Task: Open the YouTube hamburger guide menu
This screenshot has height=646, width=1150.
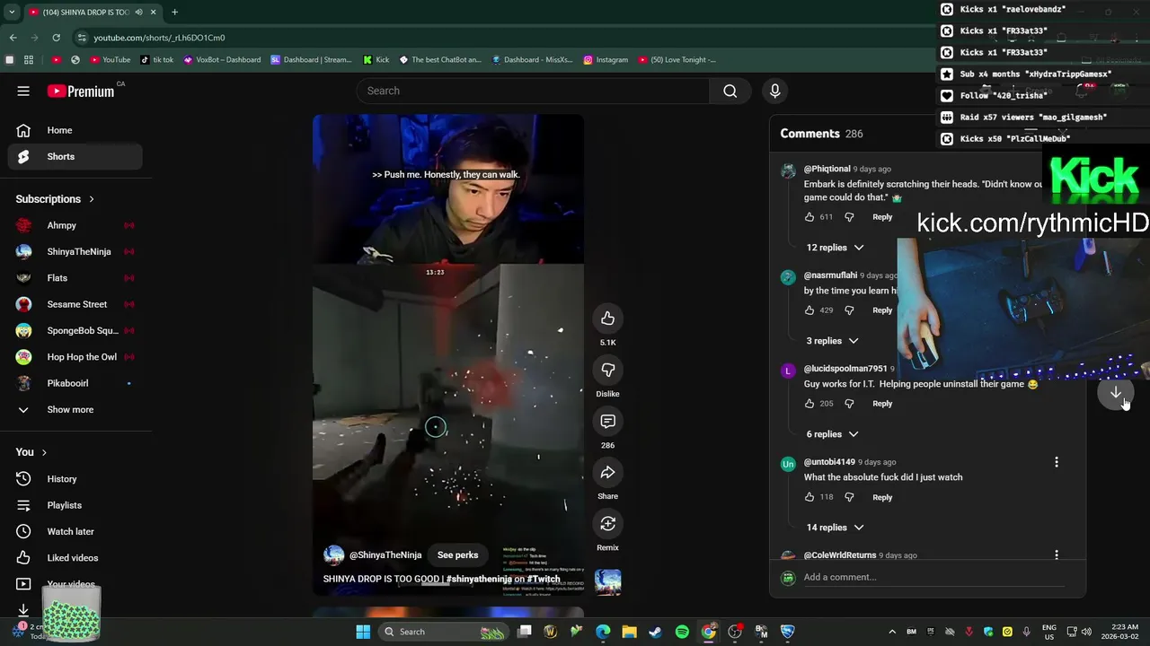Action: click(x=23, y=91)
